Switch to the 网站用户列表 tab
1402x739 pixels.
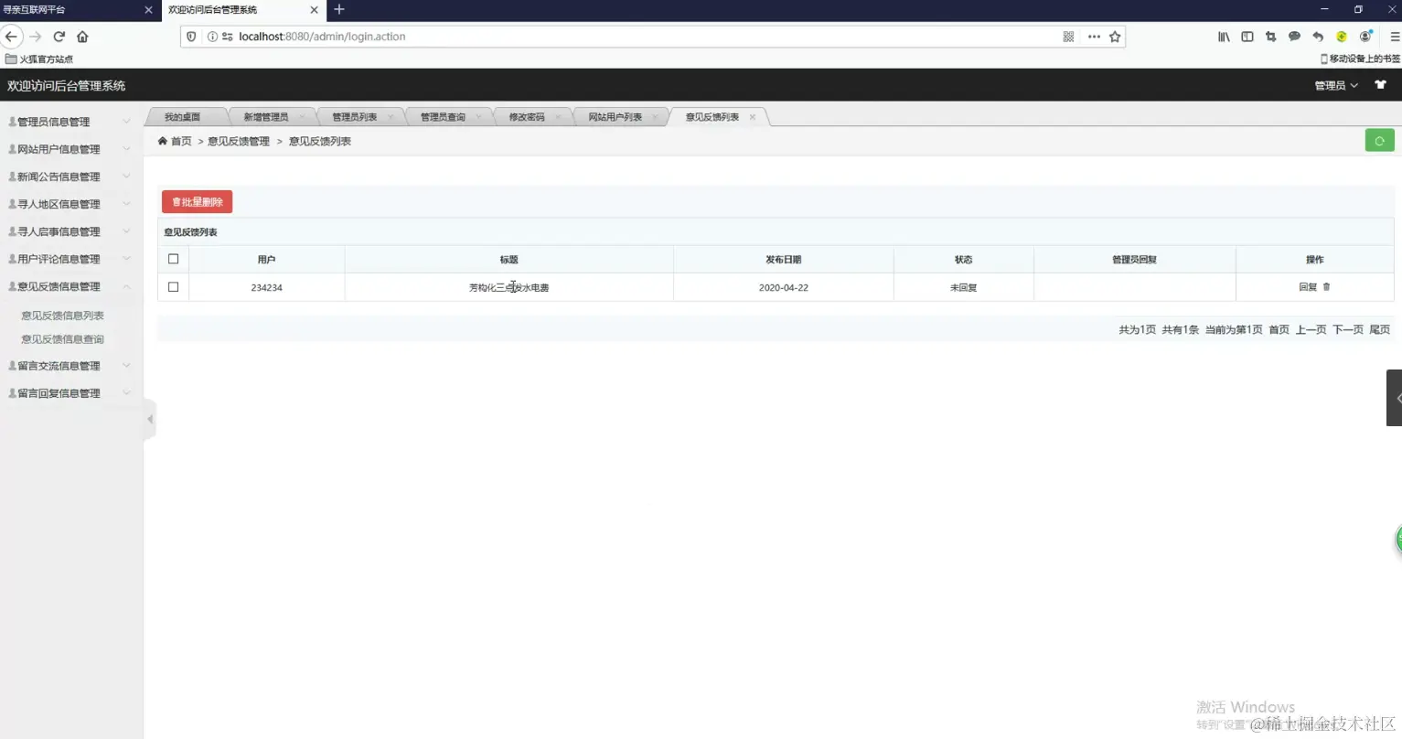pyautogui.click(x=615, y=117)
